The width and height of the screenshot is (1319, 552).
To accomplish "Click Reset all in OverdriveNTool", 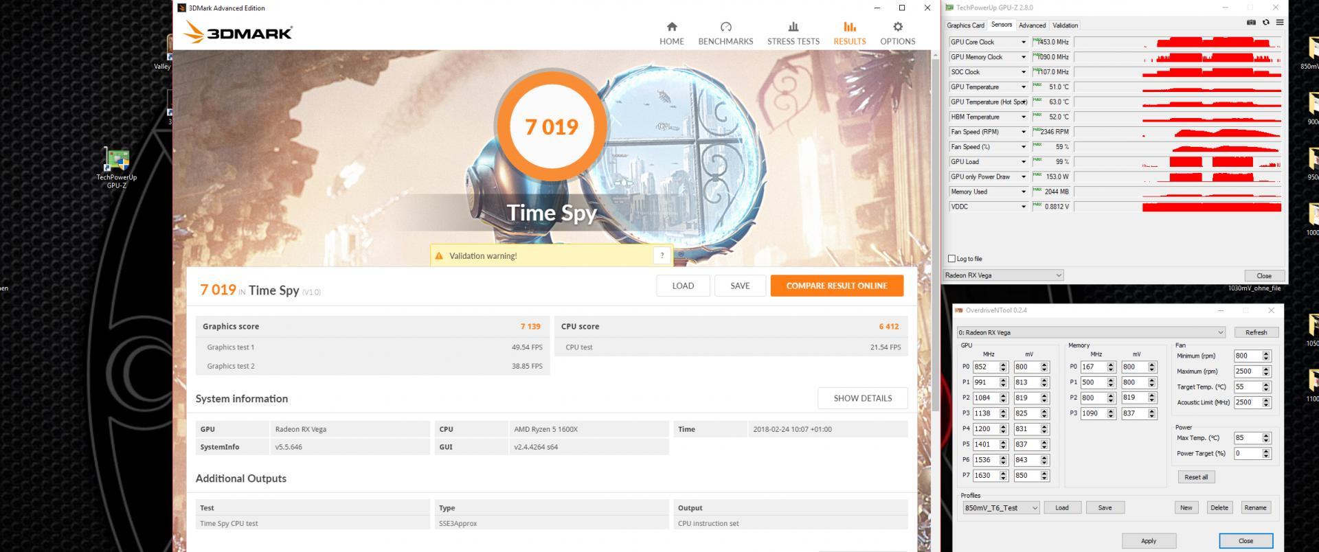I will (x=1196, y=477).
